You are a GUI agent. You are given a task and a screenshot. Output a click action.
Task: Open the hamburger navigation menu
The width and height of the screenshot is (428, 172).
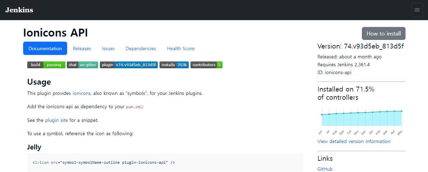tap(417, 10)
